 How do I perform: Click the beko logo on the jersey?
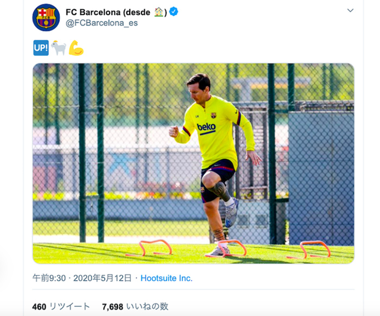click(x=206, y=128)
